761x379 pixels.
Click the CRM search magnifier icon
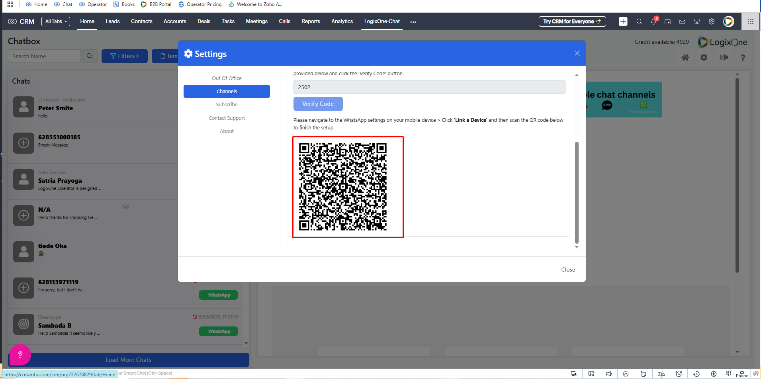tap(639, 21)
